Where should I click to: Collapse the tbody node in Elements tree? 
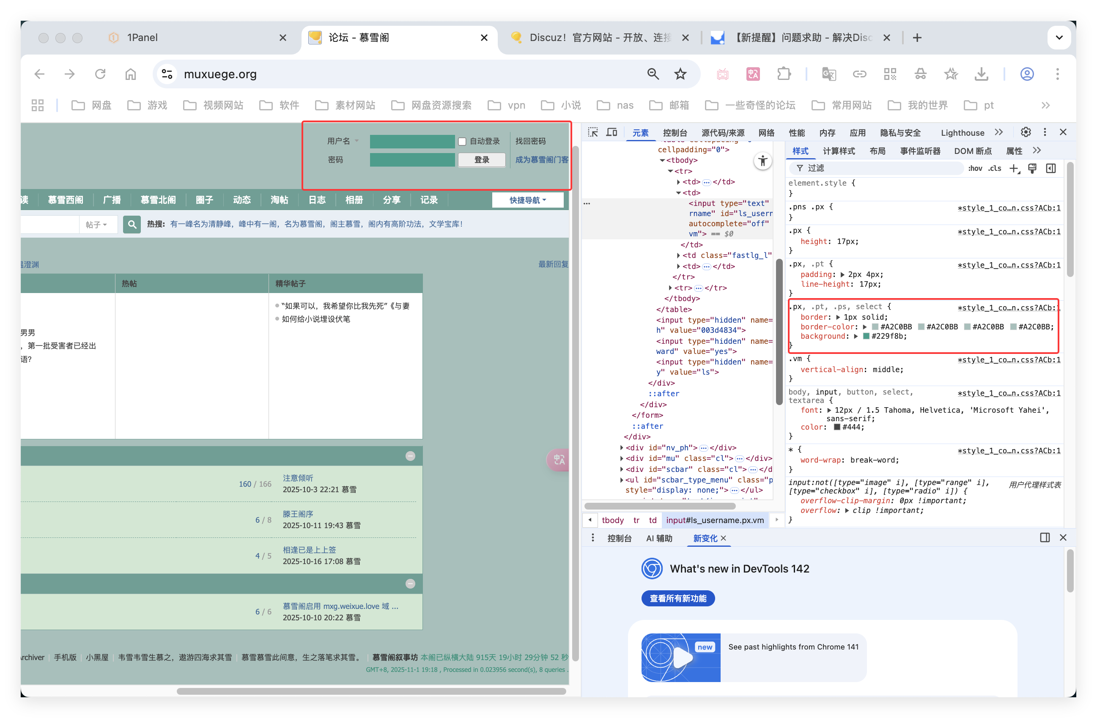click(662, 160)
